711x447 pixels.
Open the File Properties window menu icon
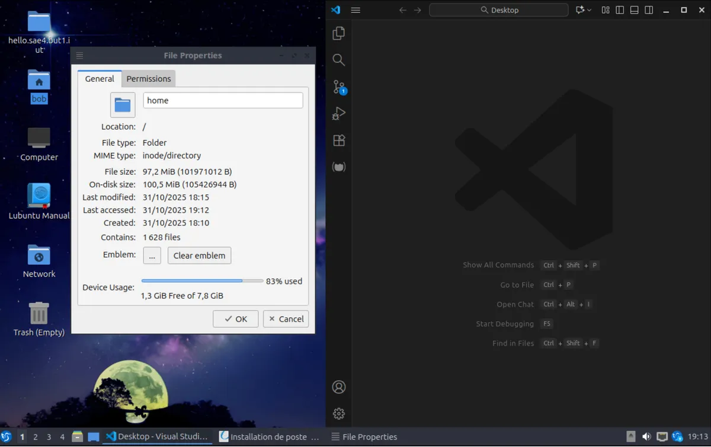point(80,56)
